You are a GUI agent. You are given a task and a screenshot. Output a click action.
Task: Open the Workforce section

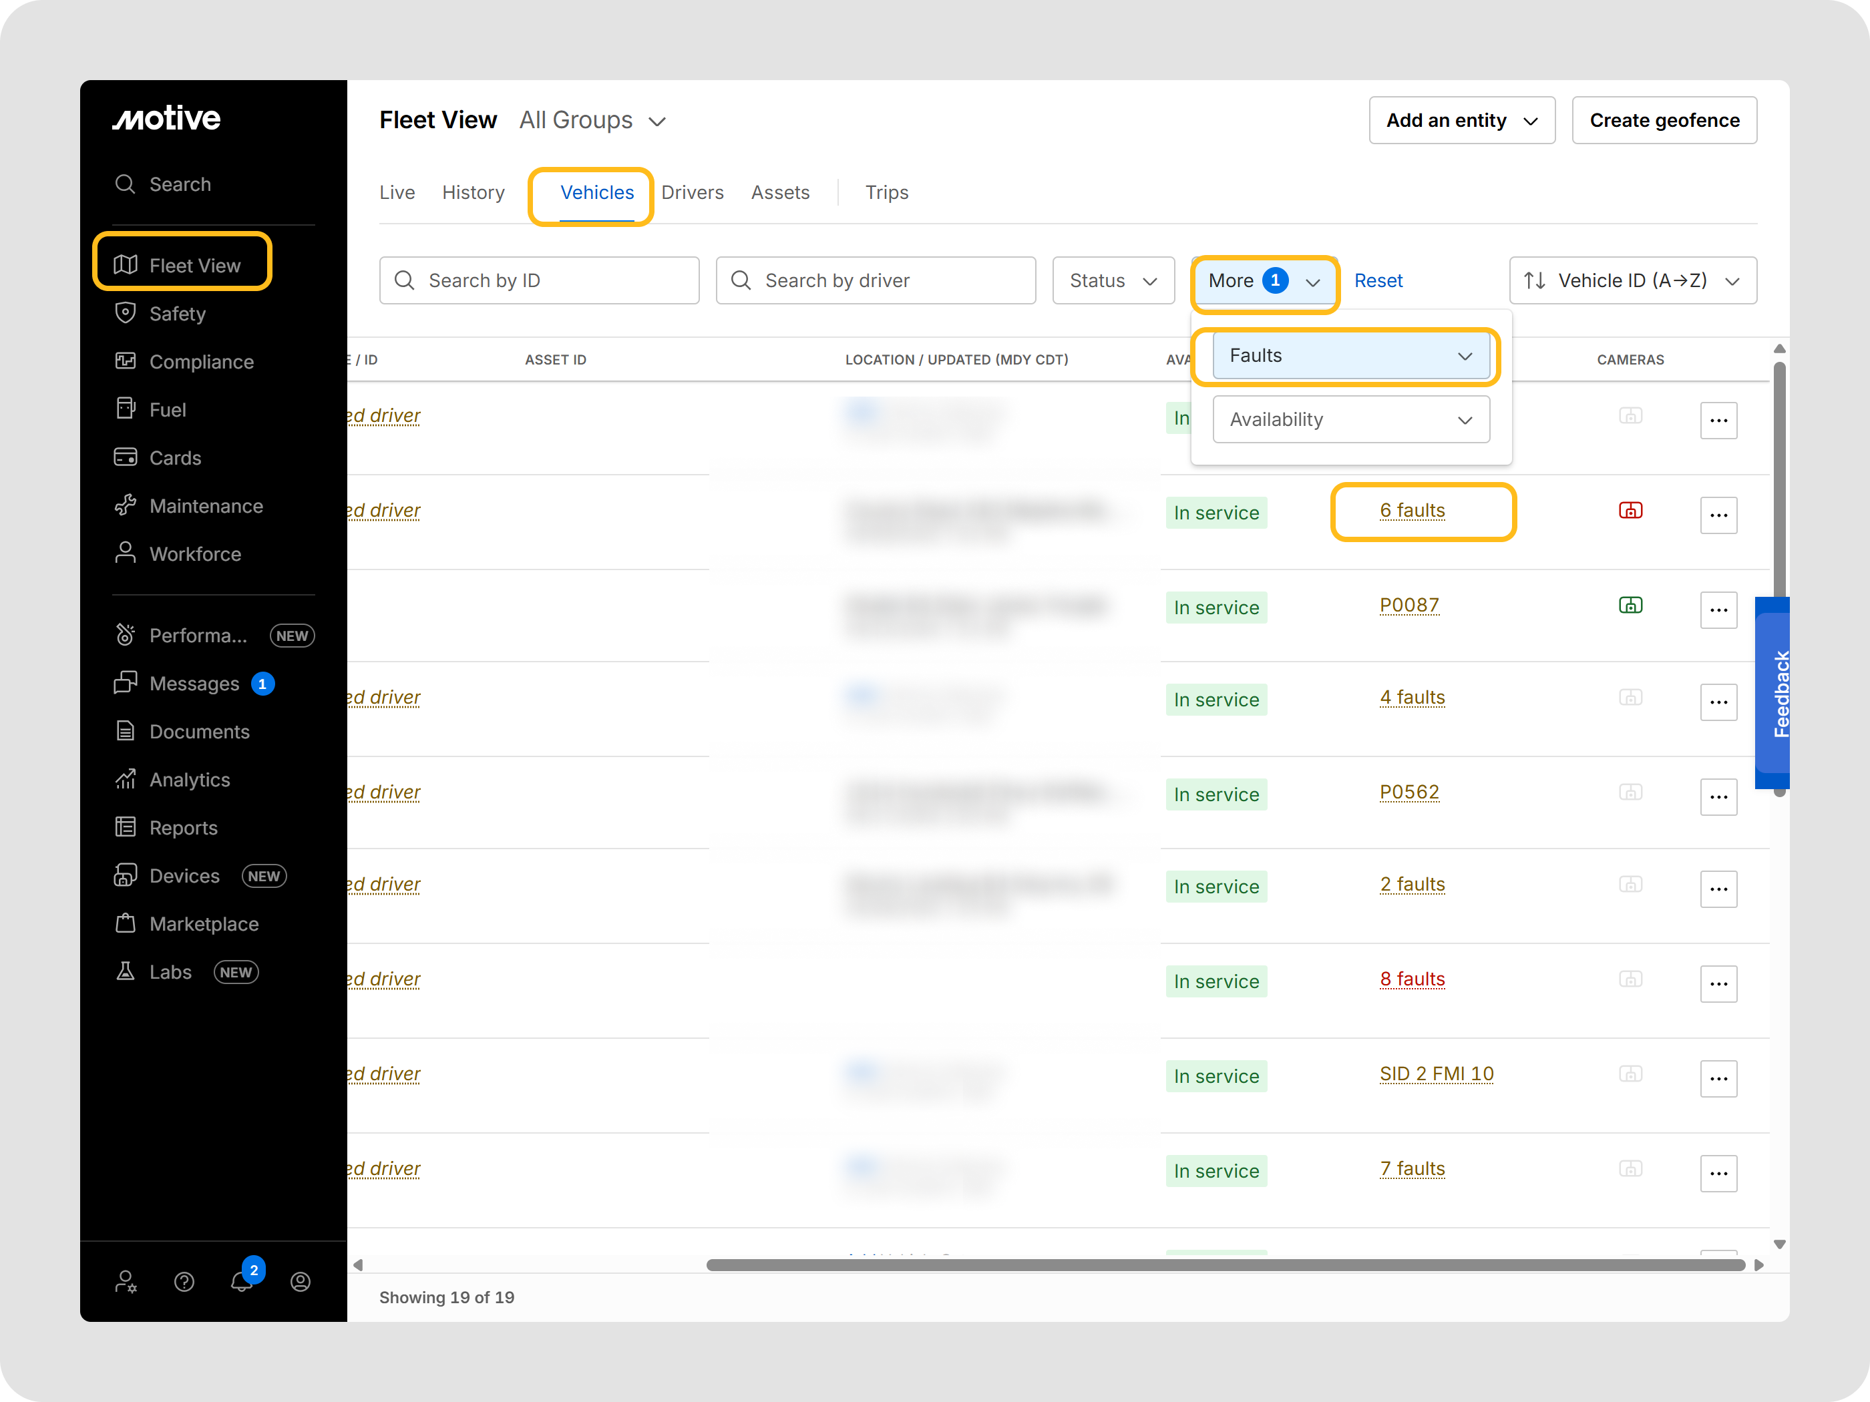(x=178, y=554)
